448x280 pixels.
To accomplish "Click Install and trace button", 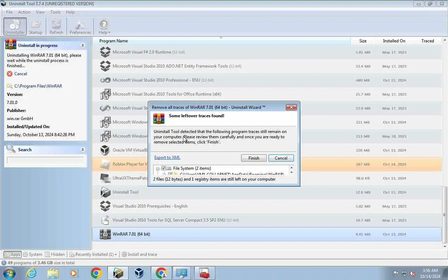I will click(139, 254).
